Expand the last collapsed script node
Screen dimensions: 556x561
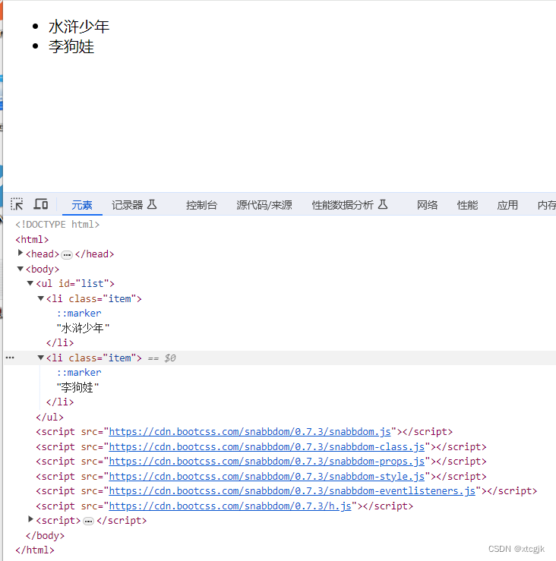pos(30,519)
